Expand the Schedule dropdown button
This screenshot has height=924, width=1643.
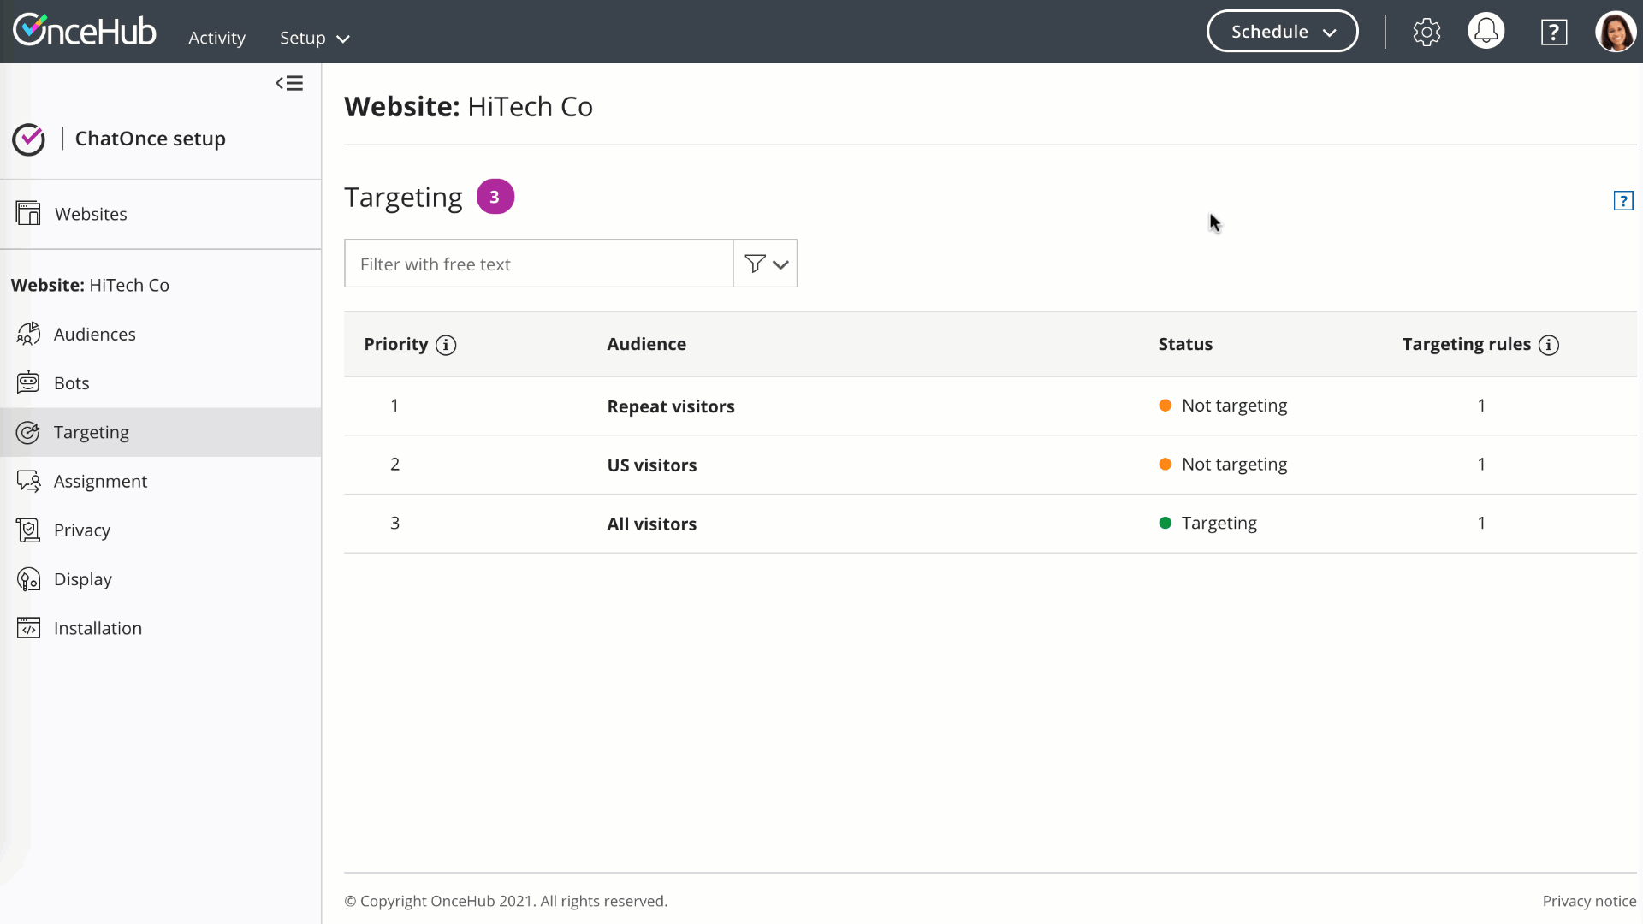tap(1282, 32)
